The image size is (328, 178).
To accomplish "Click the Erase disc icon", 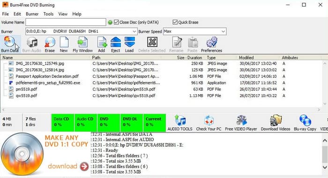I will [50, 42].
